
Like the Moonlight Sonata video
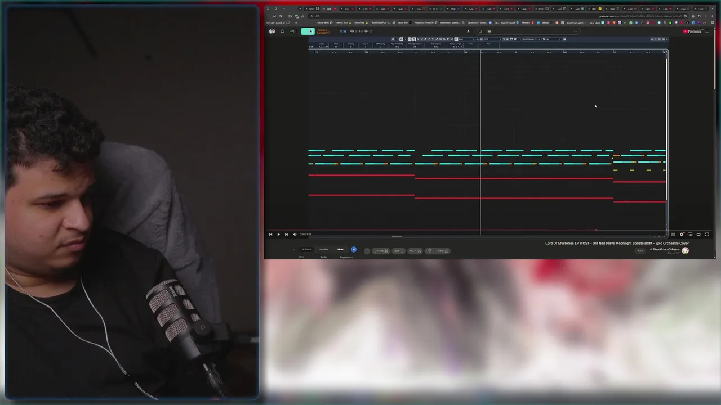click(x=443, y=251)
